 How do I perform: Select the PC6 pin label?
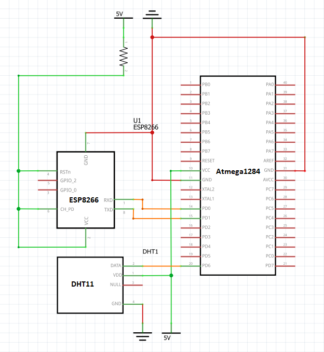[x=270, y=199]
